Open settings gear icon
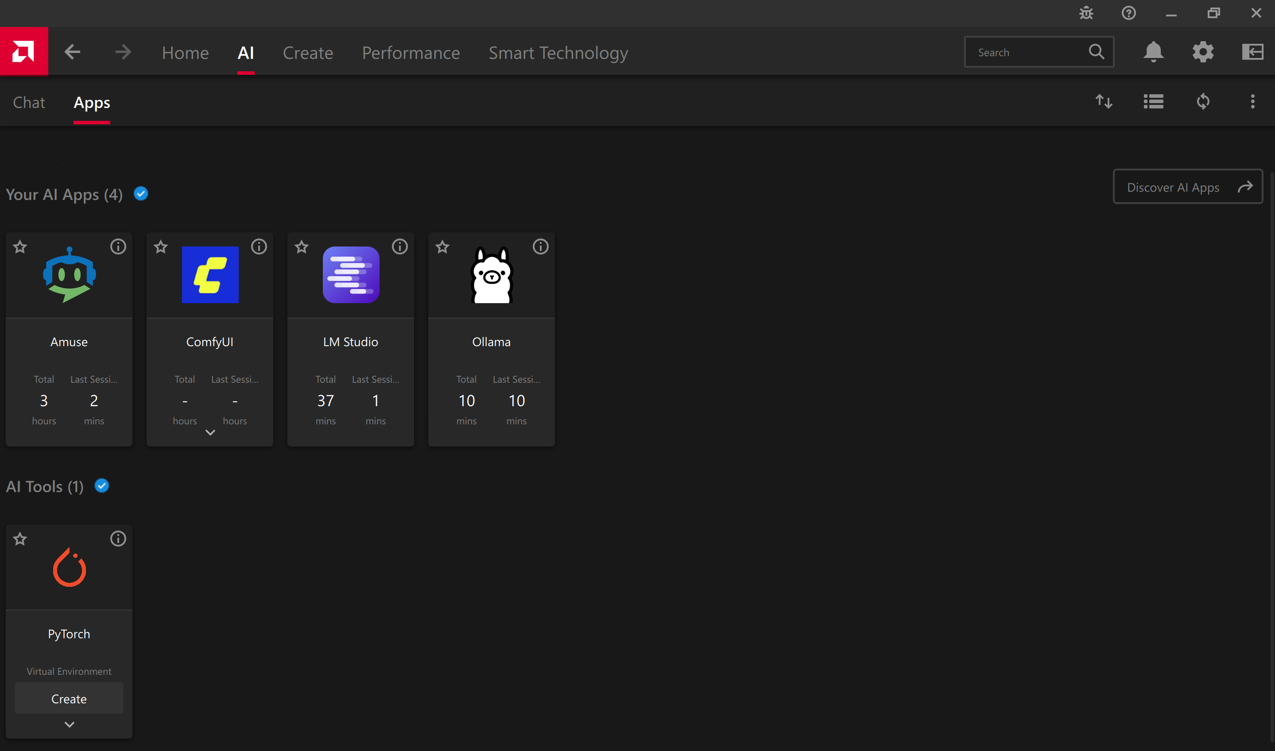The height and width of the screenshot is (751, 1275). pyautogui.click(x=1202, y=52)
